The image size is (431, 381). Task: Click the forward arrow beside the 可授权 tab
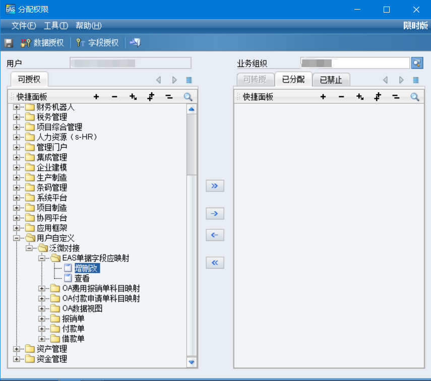point(173,80)
